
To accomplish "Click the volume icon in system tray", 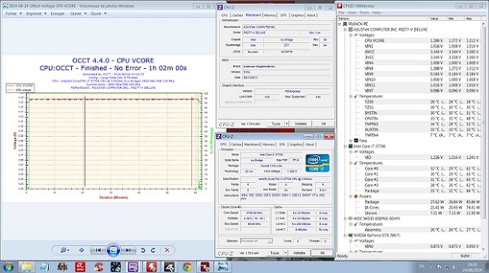I will 453,267.
